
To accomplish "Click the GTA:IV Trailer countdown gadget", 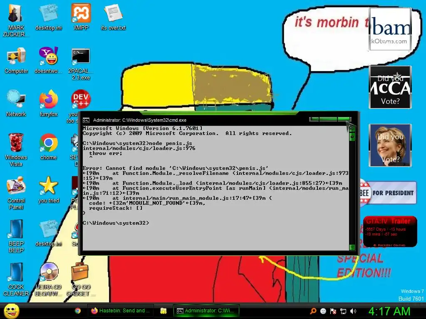I will [x=390, y=231].
